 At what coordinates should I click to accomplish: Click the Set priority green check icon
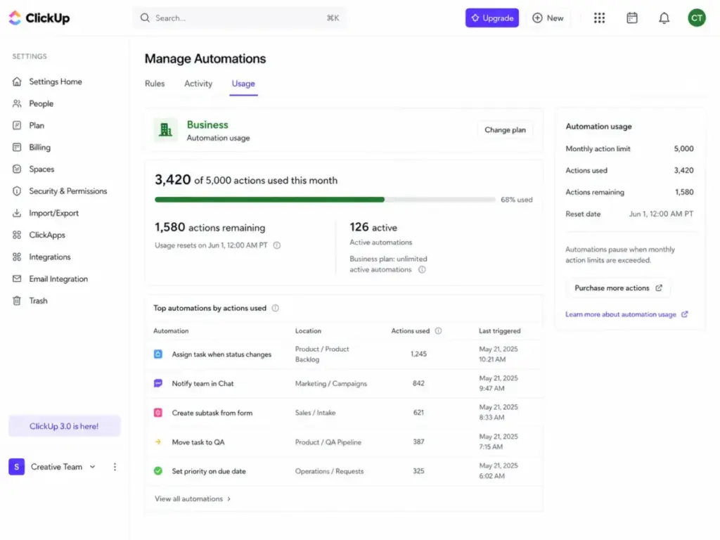[x=158, y=470]
